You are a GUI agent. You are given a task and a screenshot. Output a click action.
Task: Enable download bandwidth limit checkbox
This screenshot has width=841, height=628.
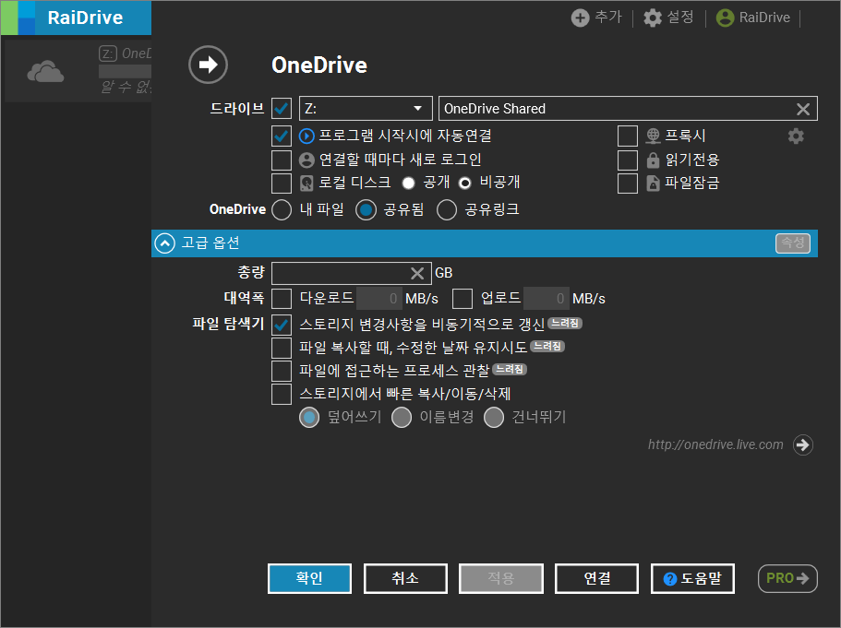tap(282, 299)
